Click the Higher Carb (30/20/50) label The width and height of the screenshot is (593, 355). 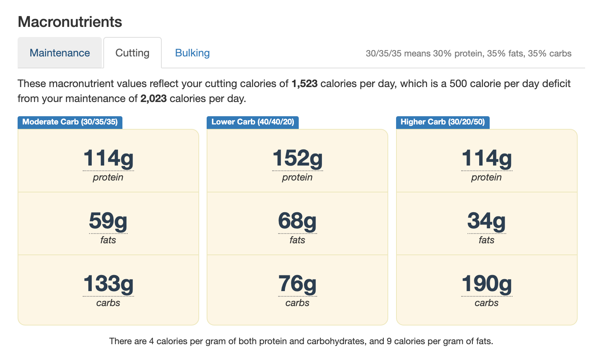click(443, 122)
